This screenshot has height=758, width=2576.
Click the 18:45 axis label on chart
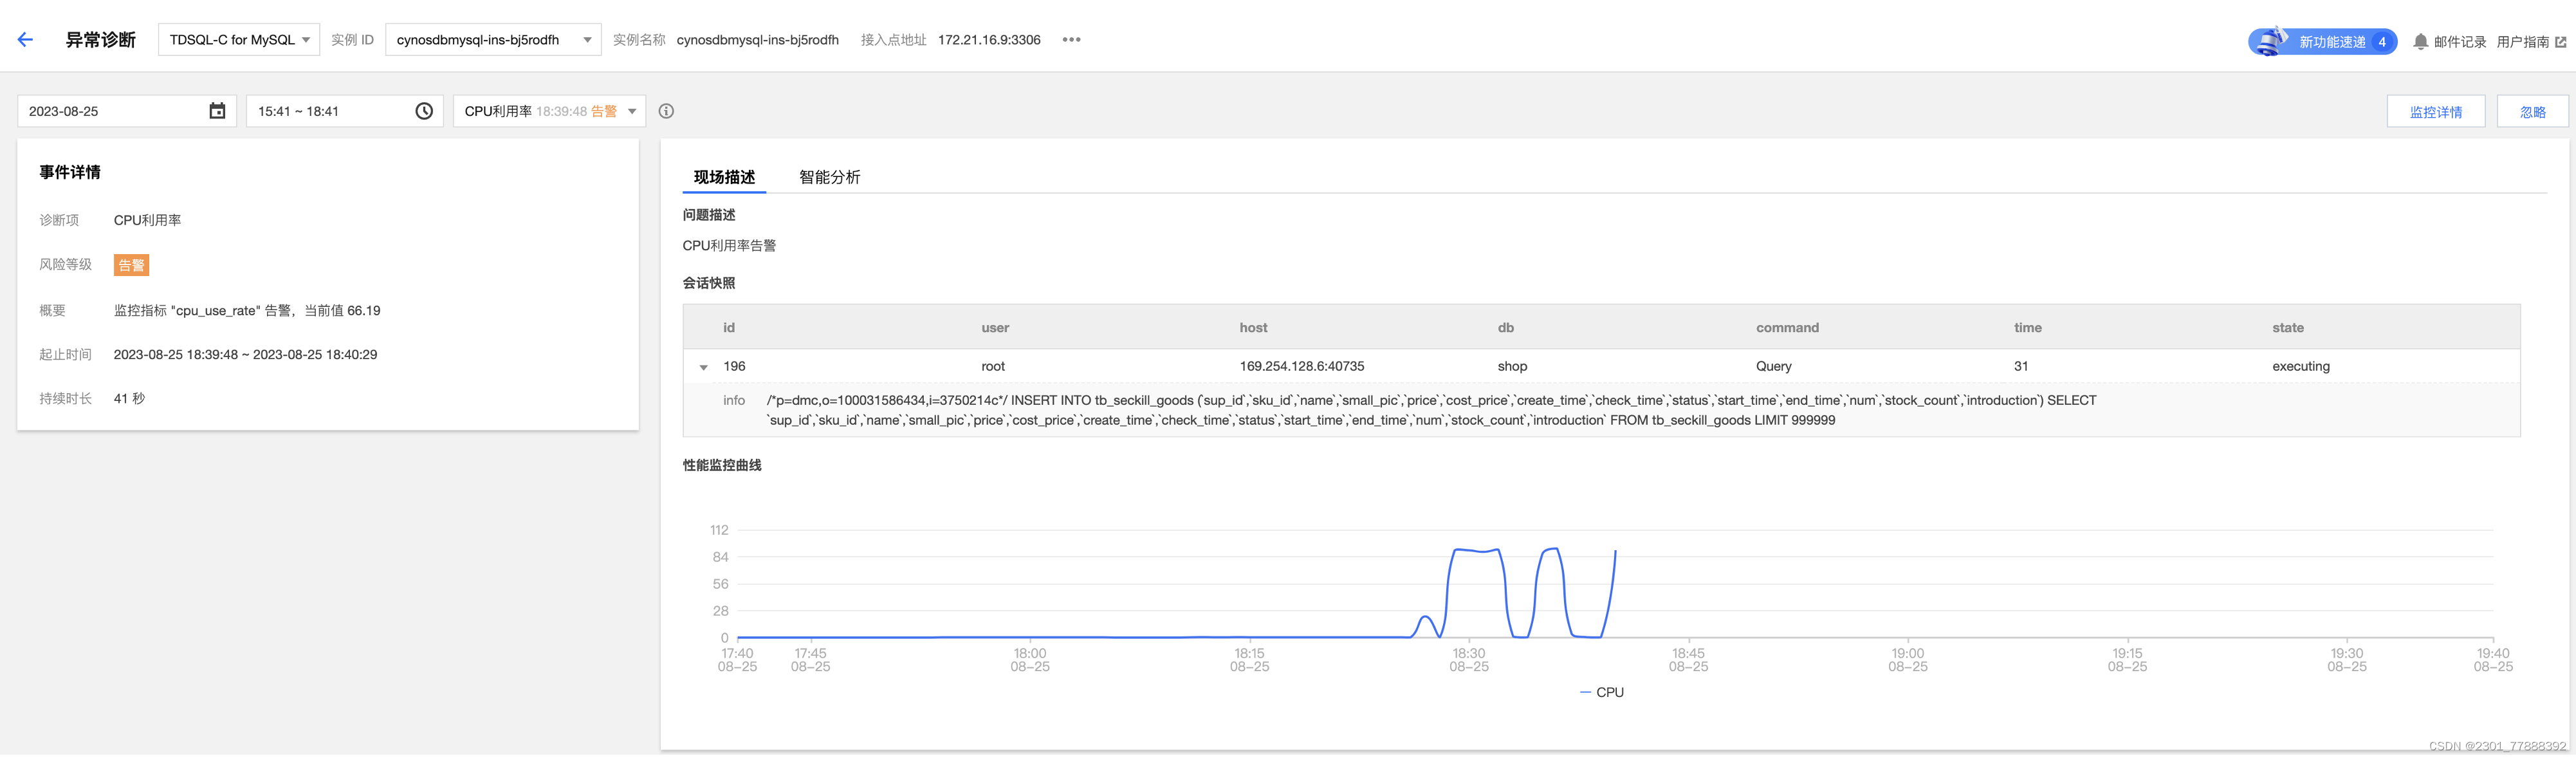[1688, 659]
